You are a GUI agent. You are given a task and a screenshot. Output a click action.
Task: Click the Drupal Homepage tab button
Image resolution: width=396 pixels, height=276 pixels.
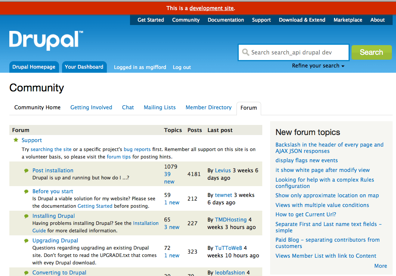pos(34,67)
